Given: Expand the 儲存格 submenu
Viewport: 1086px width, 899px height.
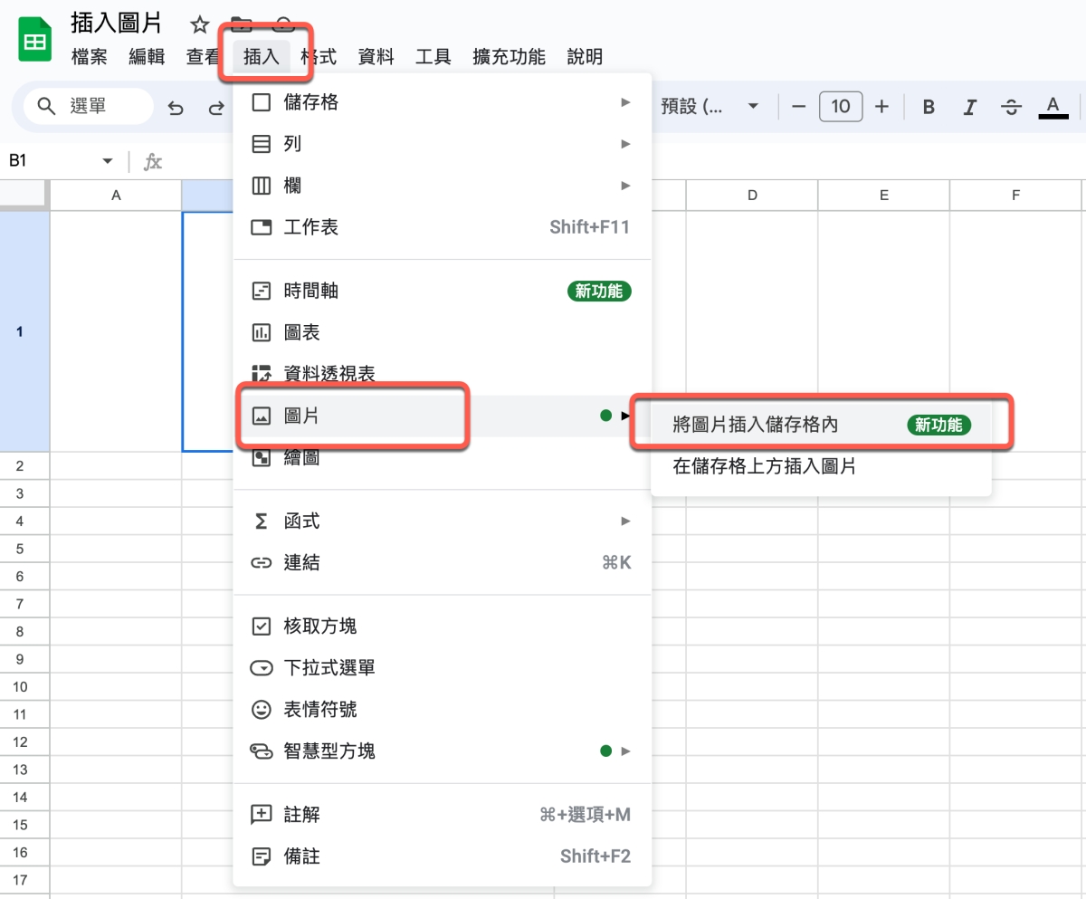Looking at the screenshot, I should click(442, 102).
